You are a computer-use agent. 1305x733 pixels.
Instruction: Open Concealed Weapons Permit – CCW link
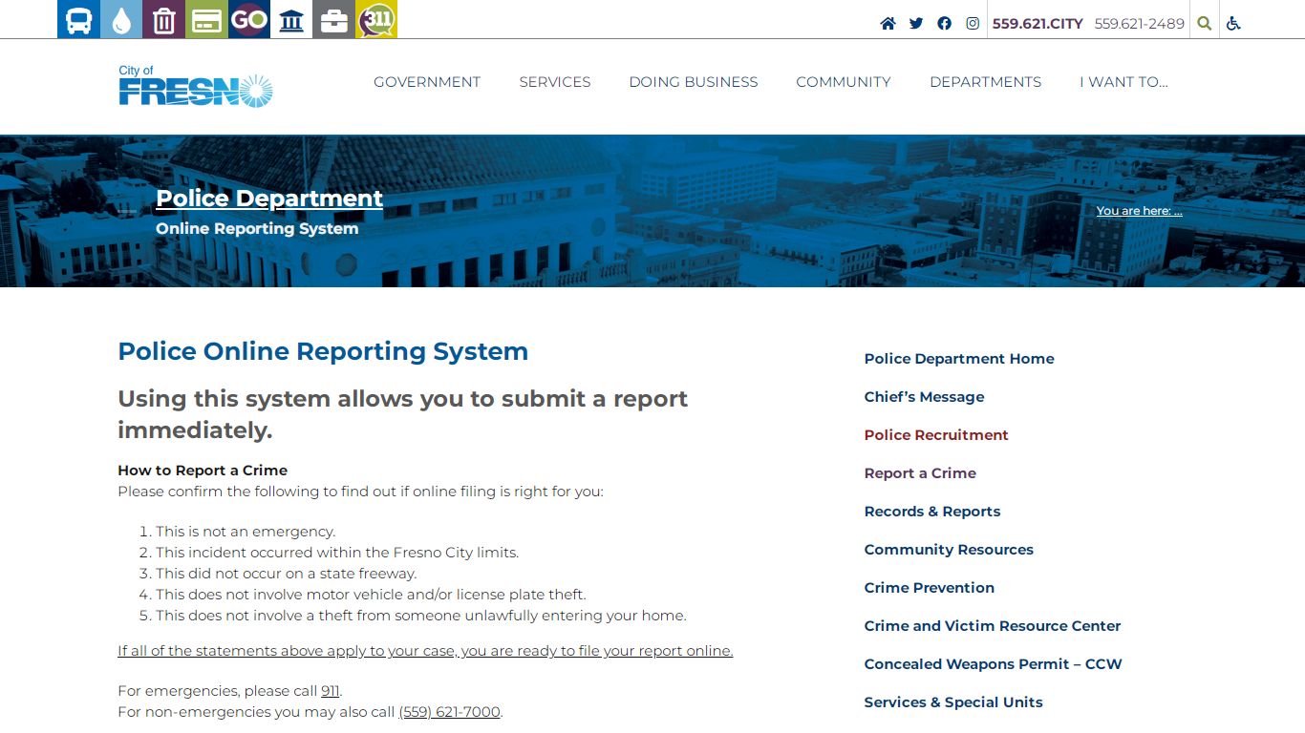(994, 664)
